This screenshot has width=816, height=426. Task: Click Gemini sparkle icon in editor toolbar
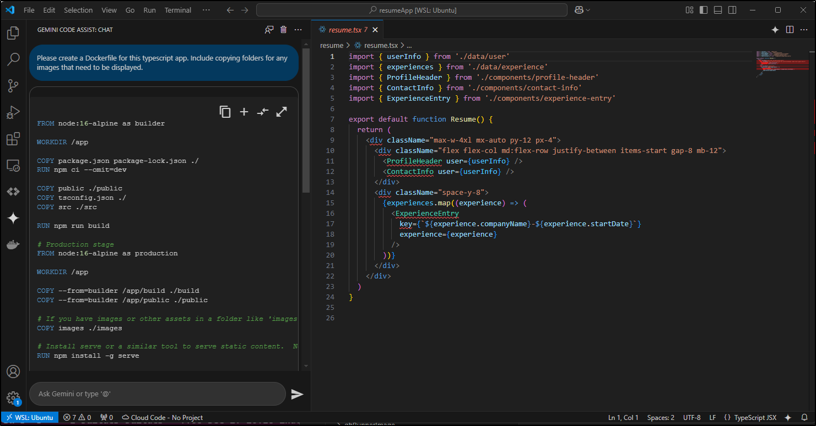[x=775, y=30]
